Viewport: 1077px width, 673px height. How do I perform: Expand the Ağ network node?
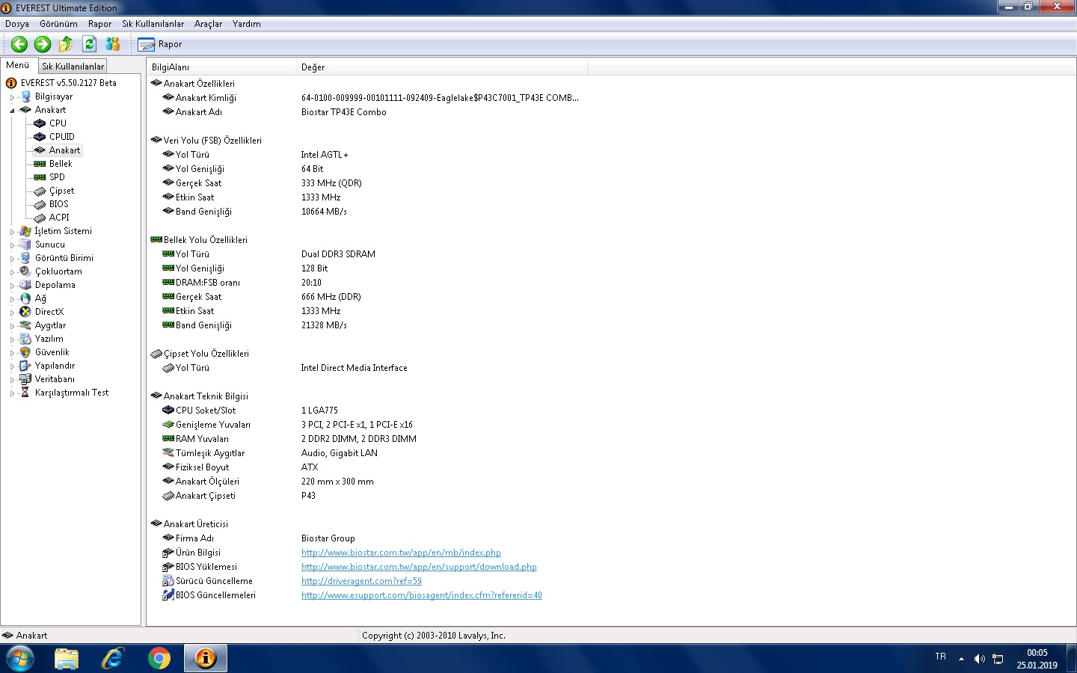[x=12, y=298]
